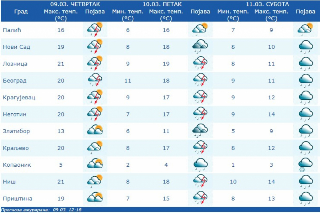Select the 10.03. ПЕТАК column header

(x=162, y=4)
